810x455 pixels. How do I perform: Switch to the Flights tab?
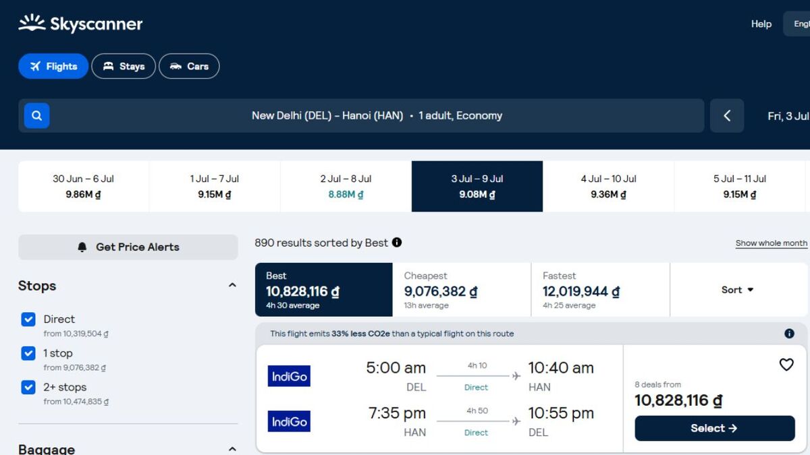(x=53, y=66)
